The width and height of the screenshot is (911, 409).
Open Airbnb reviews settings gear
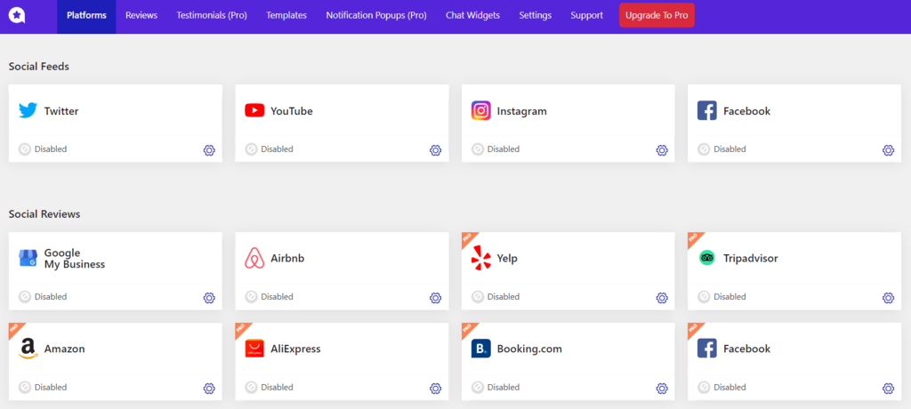435,298
